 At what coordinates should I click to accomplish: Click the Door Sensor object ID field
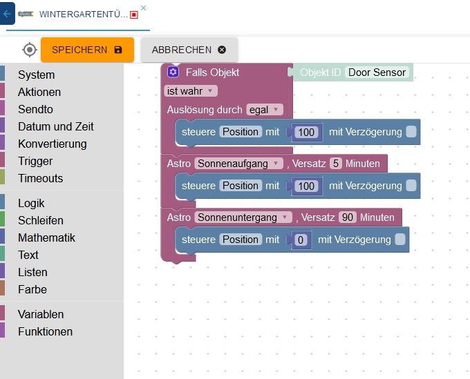pyautogui.click(x=377, y=72)
